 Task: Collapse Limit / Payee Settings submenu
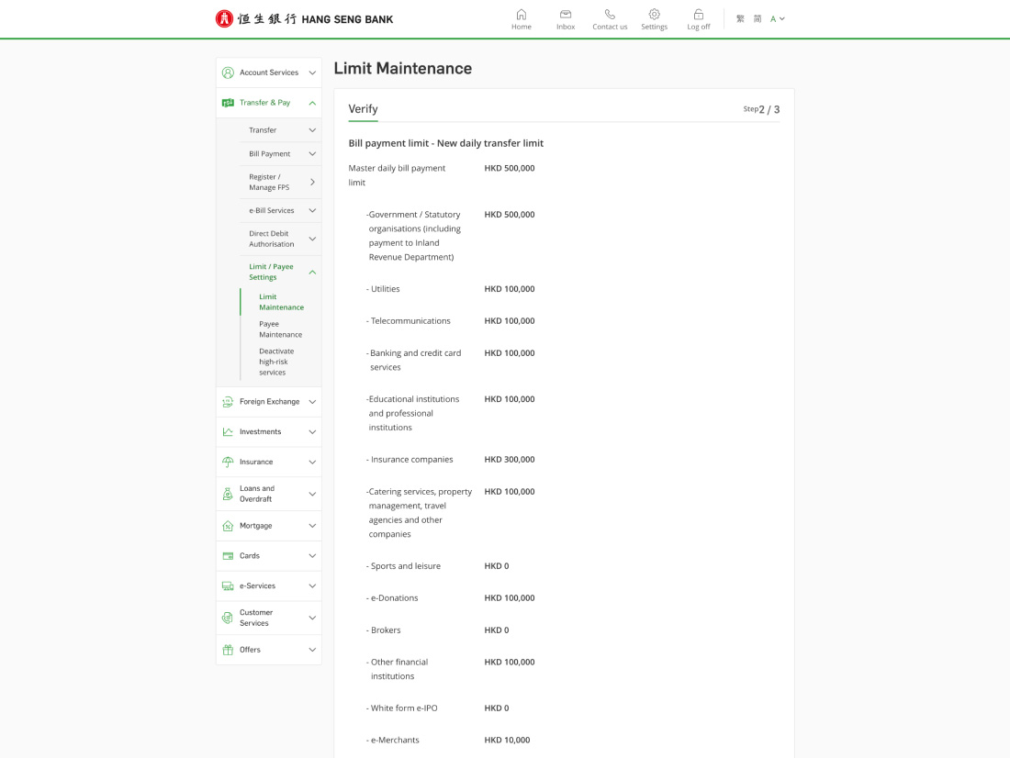point(312,272)
